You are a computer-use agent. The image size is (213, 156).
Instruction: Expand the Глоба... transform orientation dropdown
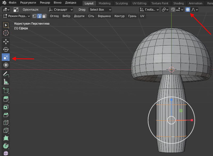(x=149, y=10)
